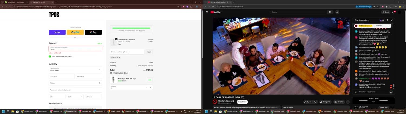Increase Neck Strips quantity with plus
The image size is (406, 114).
click(x=150, y=87)
